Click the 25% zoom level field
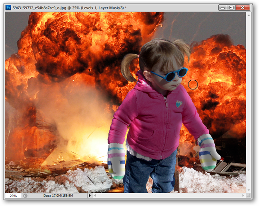The width and height of the screenshot is (259, 206). [13, 196]
